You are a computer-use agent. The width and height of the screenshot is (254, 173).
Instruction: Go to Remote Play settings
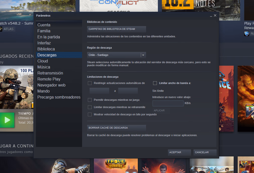pos(49,79)
